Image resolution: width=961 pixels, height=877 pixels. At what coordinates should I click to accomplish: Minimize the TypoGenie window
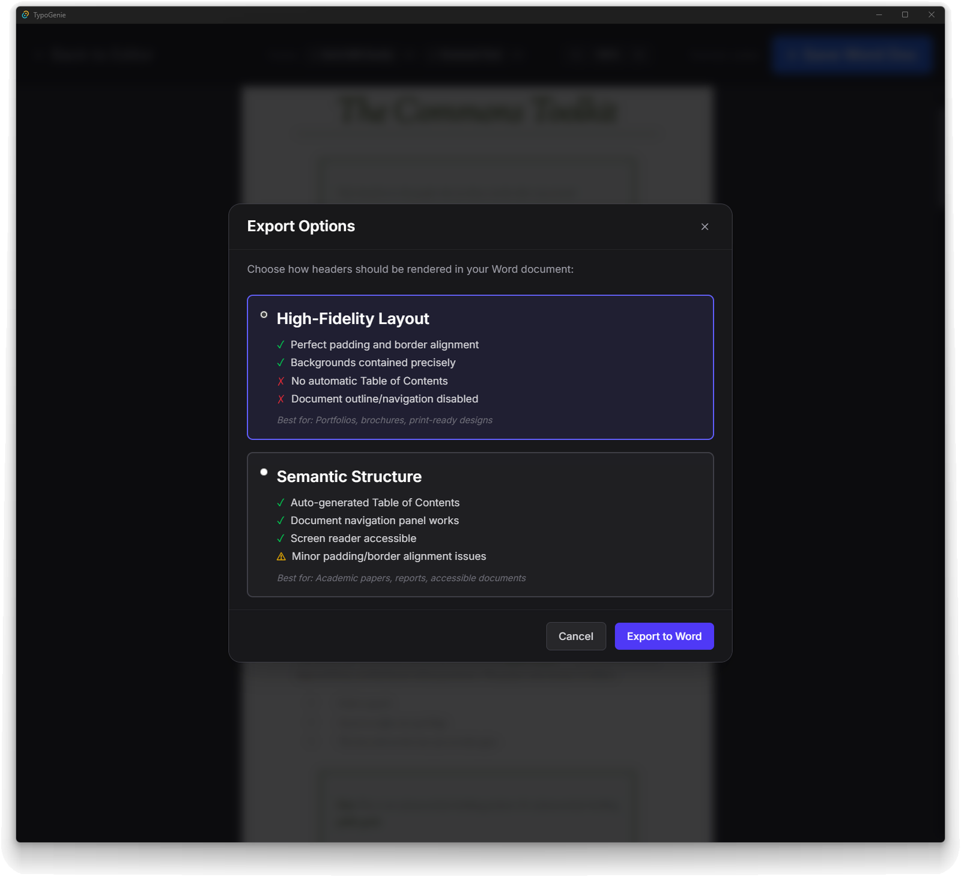pyautogui.click(x=879, y=14)
